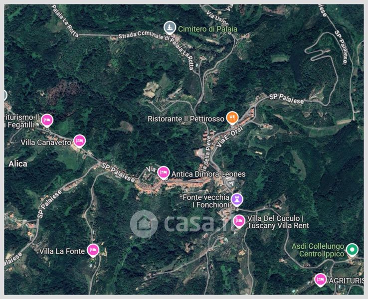Open the Ristorante Il Pettirosso label

(186, 119)
